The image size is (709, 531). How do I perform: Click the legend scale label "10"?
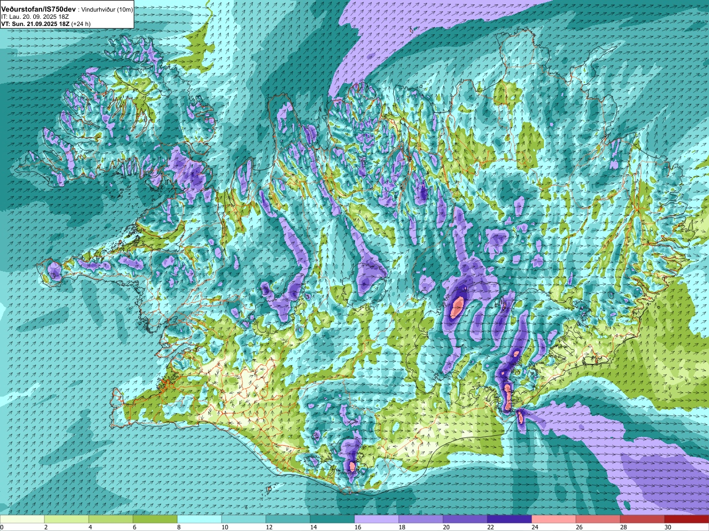pyautogui.click(x=225, y=527)
